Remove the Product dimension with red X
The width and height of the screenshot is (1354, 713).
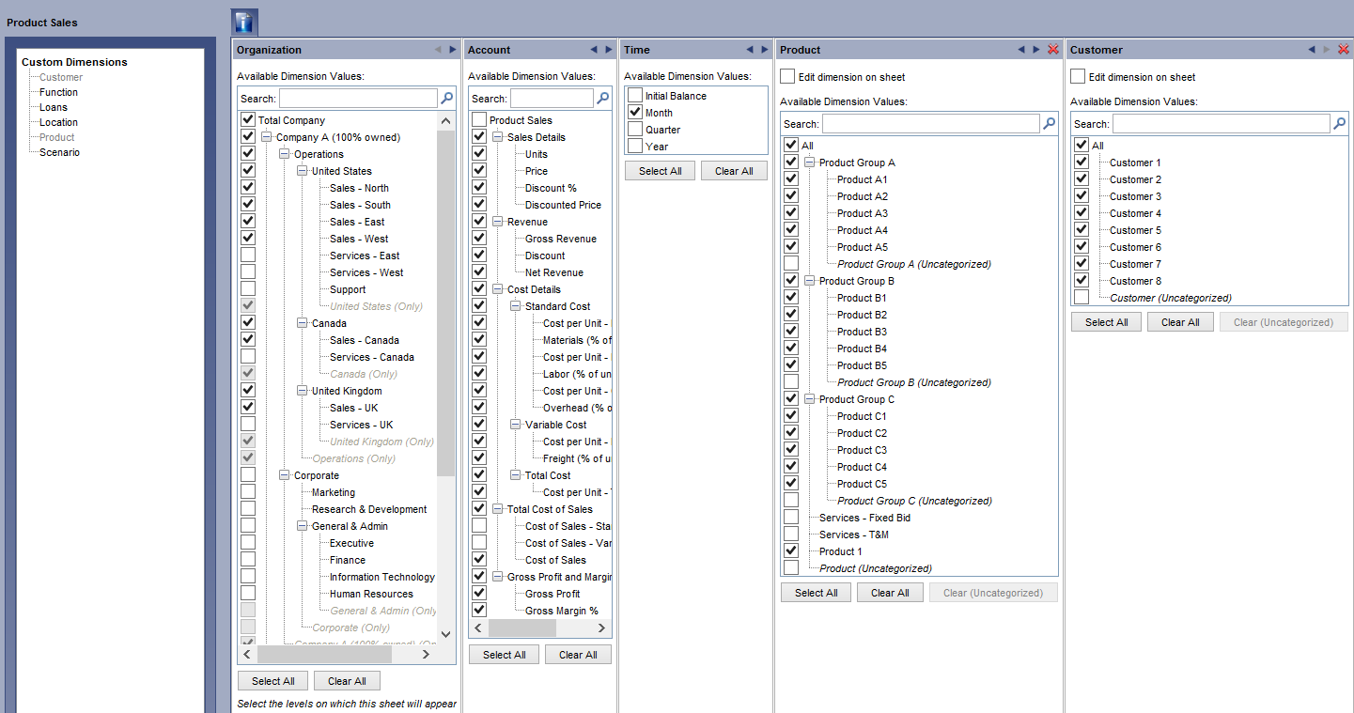click(x=1052, y=50)
